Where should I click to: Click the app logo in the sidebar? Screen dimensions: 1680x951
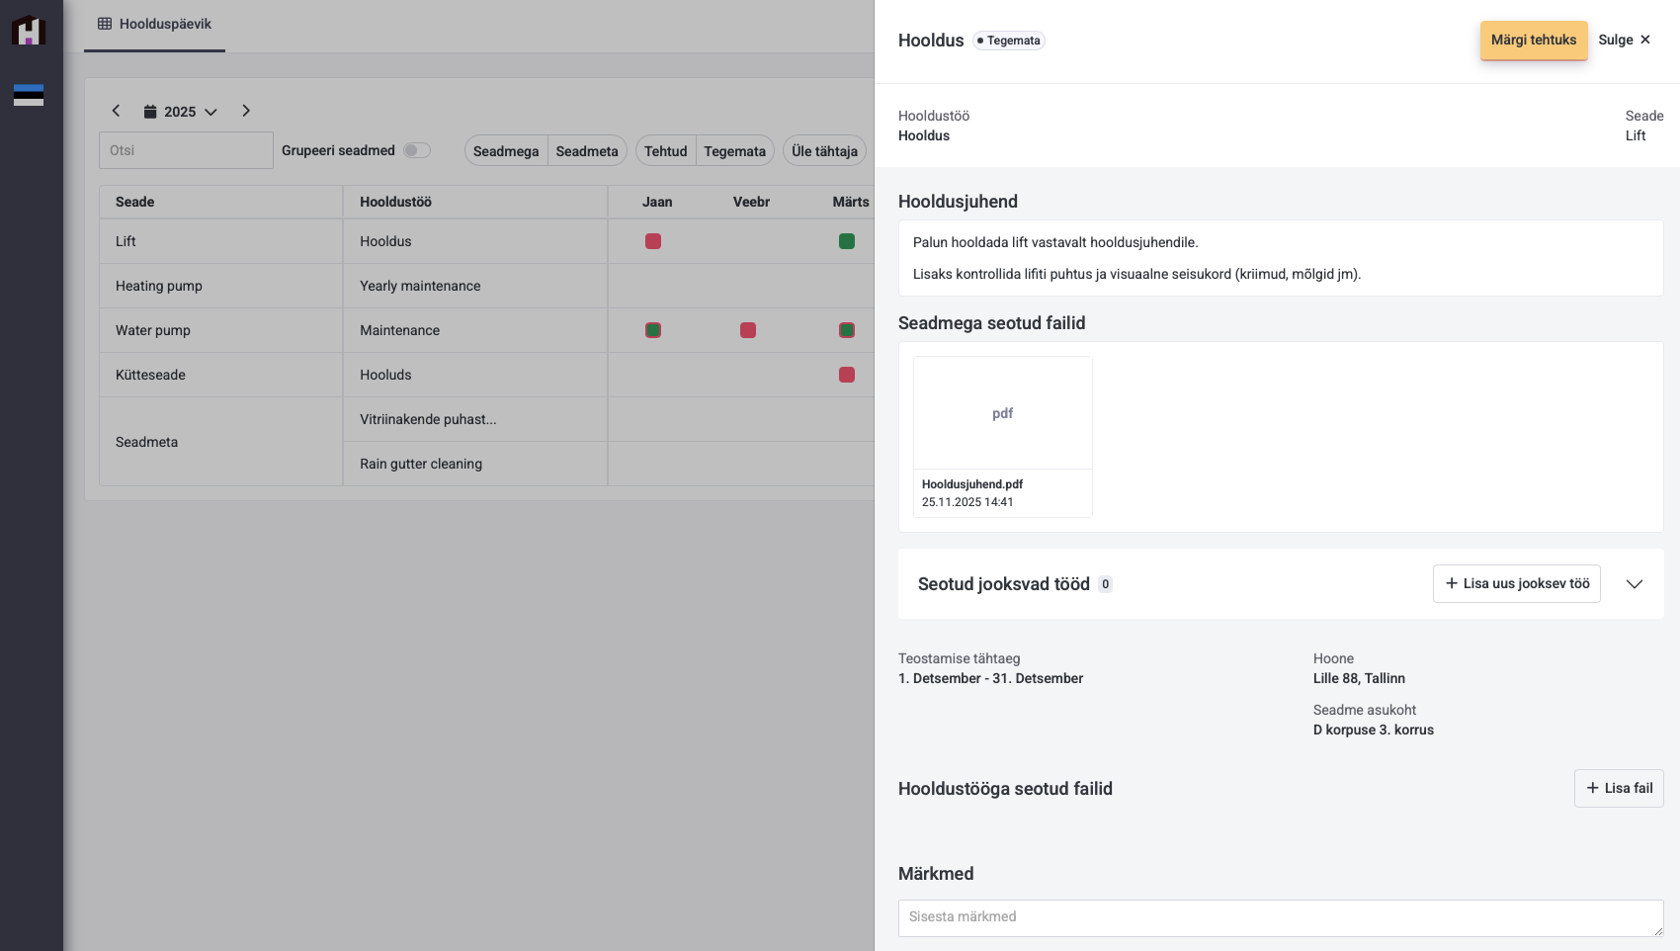[x=29, y=31]
